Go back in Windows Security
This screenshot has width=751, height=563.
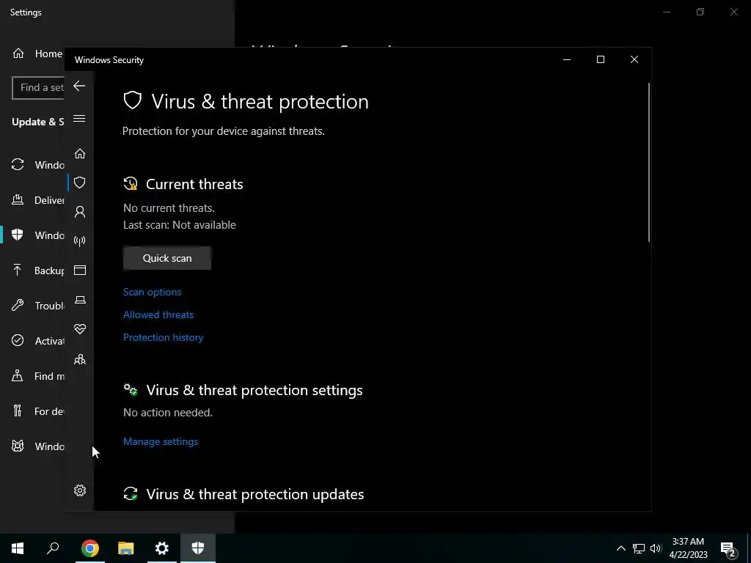[x=79, y=87]
